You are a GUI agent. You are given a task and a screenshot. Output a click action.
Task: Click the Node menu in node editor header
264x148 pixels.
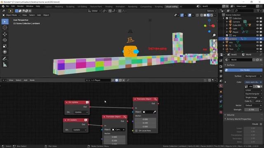(32, 80)
